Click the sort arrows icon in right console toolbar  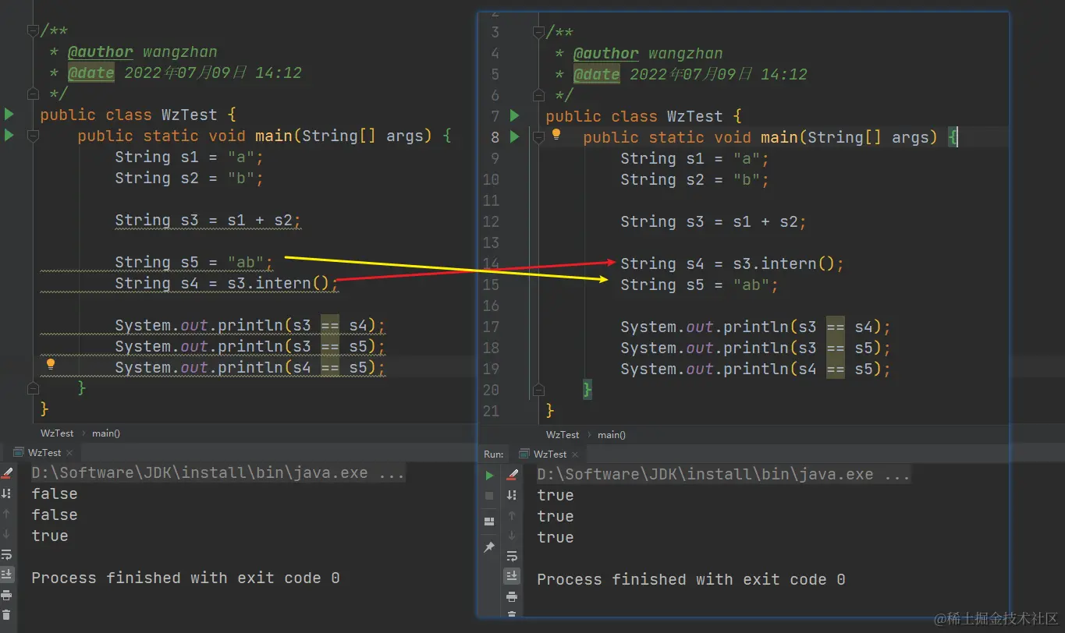512,495
